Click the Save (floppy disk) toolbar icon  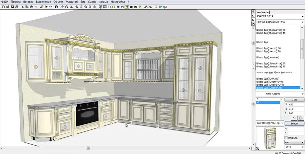(x=12, y=7)
